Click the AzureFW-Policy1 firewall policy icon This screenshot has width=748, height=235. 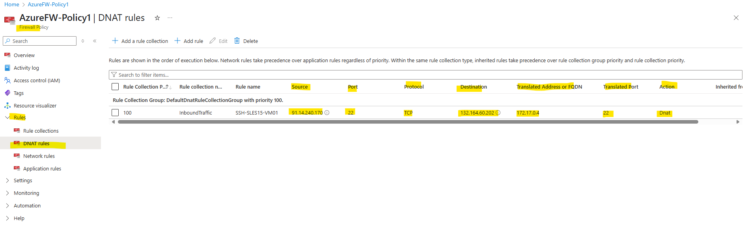[x=9, y=20]
